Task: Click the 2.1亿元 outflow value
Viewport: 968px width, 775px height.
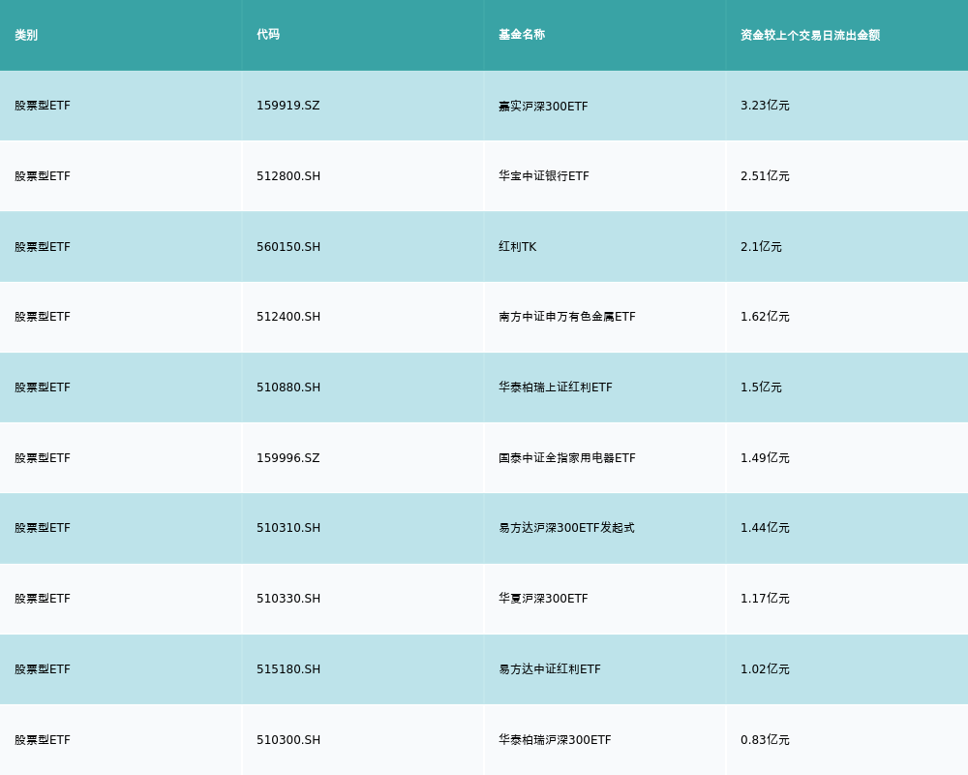Action: point(761,247)
